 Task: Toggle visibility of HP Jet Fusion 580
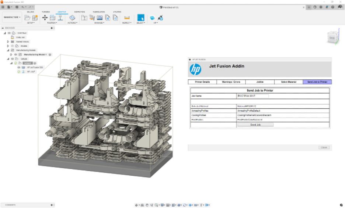[19, 67]
